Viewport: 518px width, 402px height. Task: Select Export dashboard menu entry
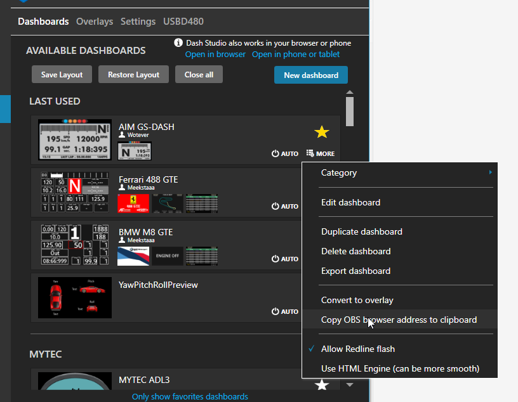tap(399, 271)
